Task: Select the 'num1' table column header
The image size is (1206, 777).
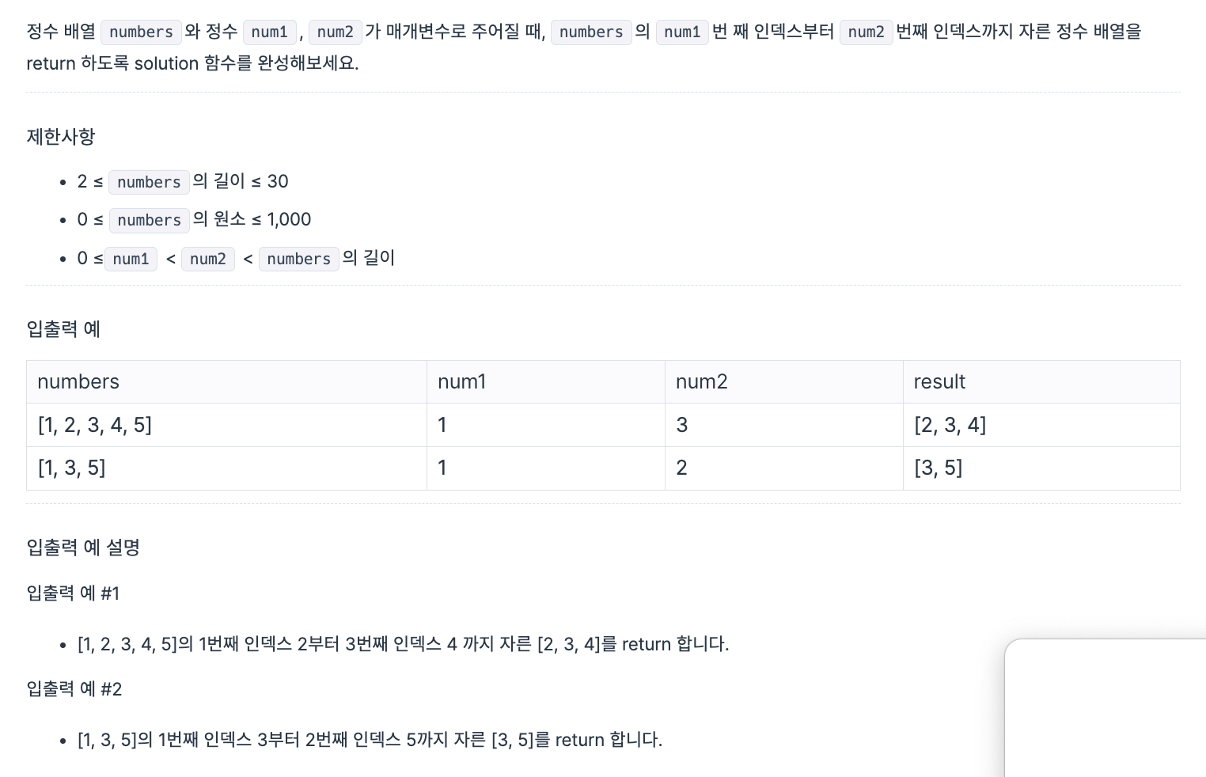Action: coord(546,382)
